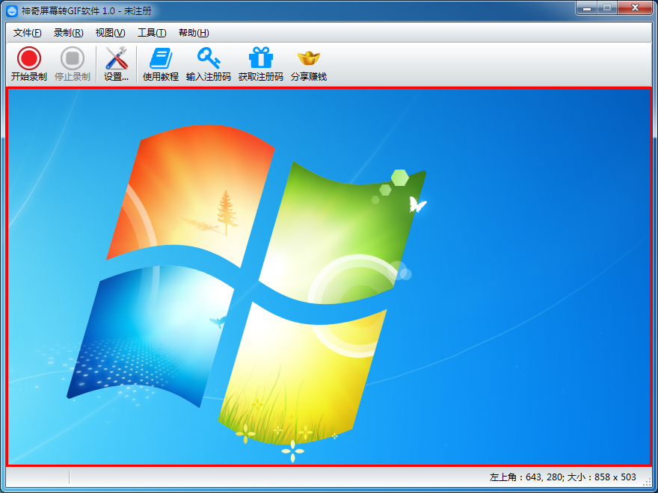658x493 pixels.
Task: Open the 工具(T) menu
Action: (152, 33)
